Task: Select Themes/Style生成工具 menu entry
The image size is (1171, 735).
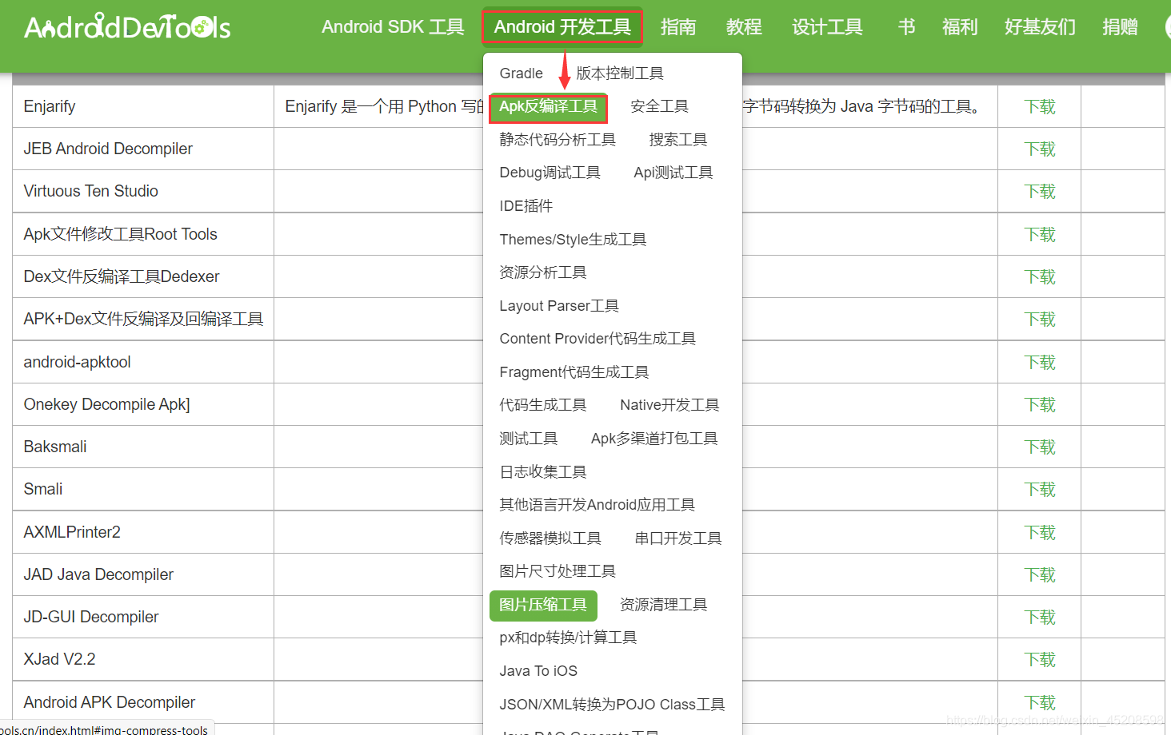Action: (573, 240)
